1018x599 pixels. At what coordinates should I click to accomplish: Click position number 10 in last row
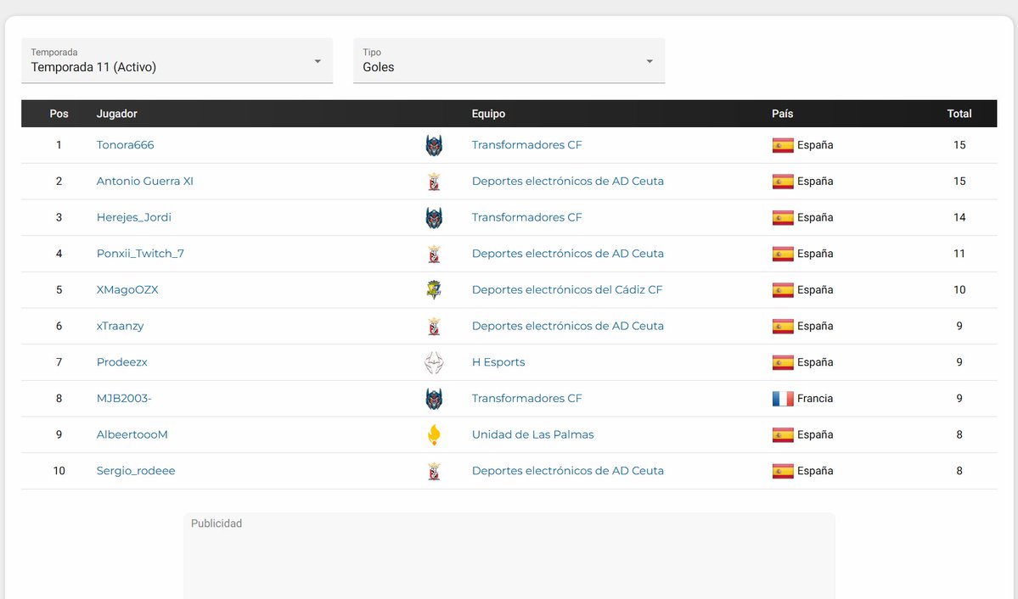(x=59, y=471)
